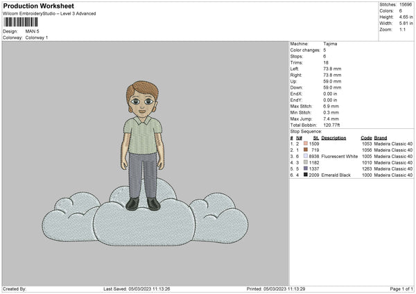Pick the purple-grey swatch for thread 1337
The height and width of the screenshot is (294, 416).
305,168
